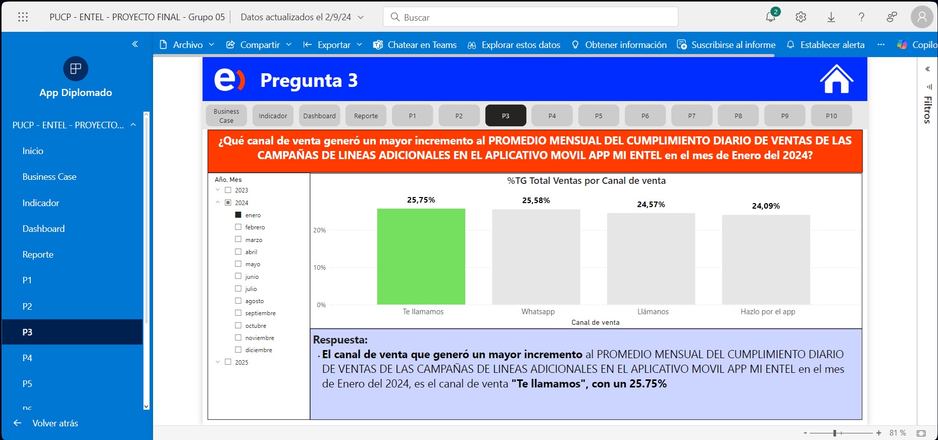Check the mayo checkbox

[238, 264]
